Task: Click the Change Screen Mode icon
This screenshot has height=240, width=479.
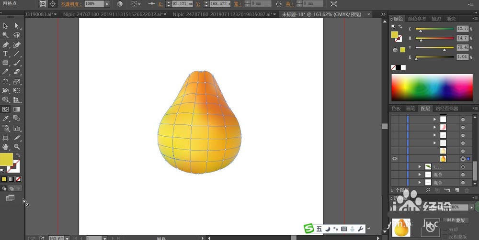Action: pos(10,198)
